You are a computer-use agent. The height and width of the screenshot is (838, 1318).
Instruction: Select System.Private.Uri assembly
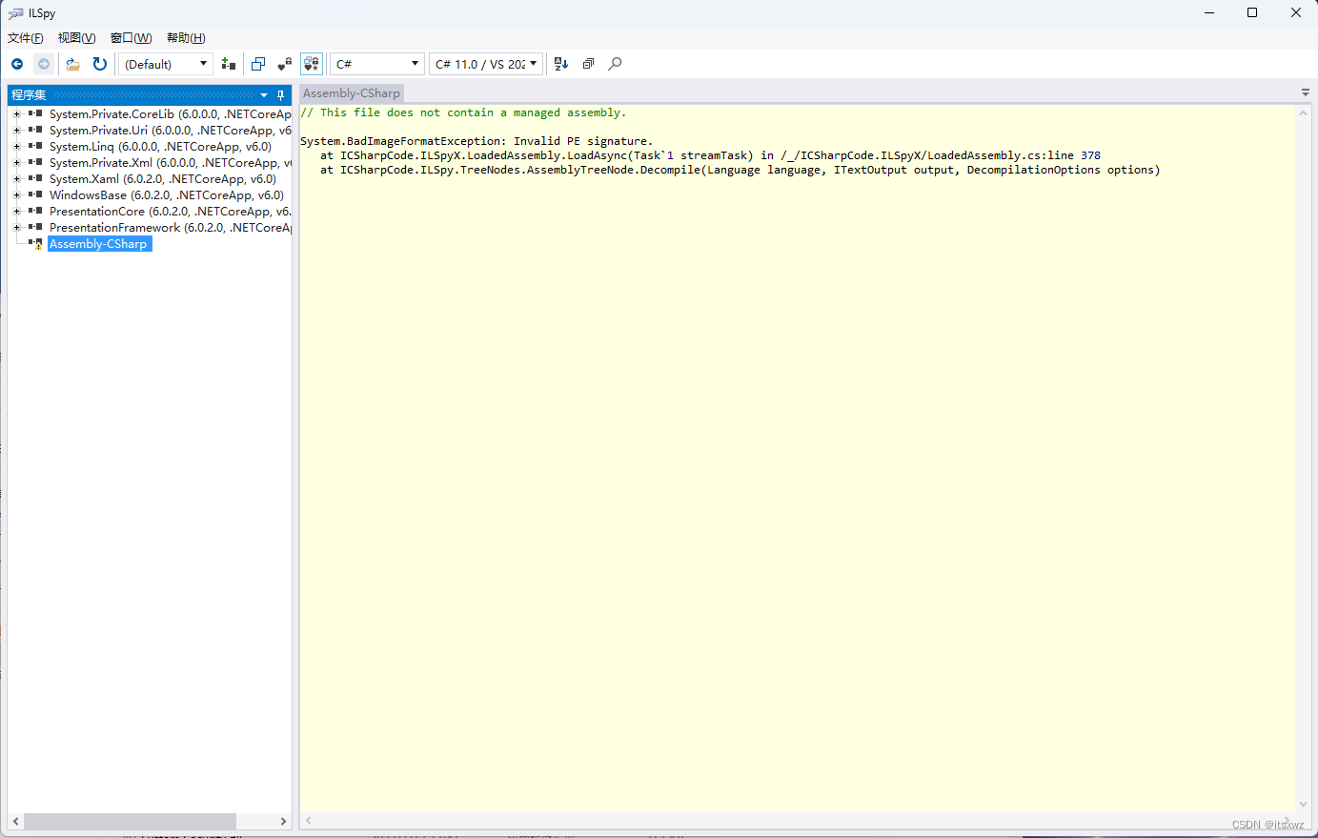[170, 131]
